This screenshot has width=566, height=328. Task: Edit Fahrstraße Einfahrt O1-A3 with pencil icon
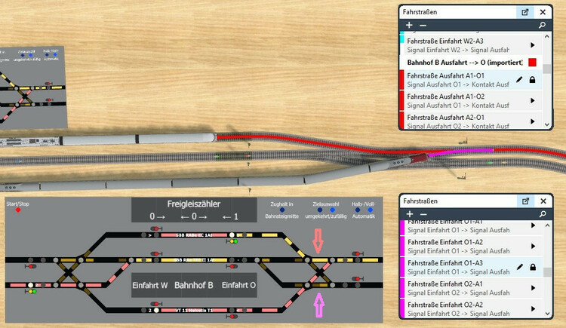point(519,267)
